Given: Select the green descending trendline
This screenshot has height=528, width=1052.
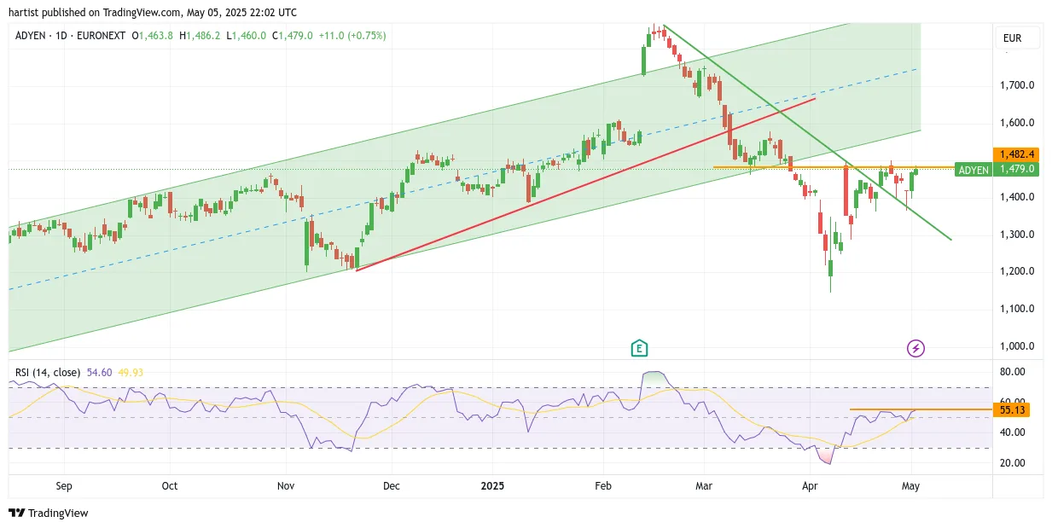Looking at the screenshot, I should click(807, 132).
